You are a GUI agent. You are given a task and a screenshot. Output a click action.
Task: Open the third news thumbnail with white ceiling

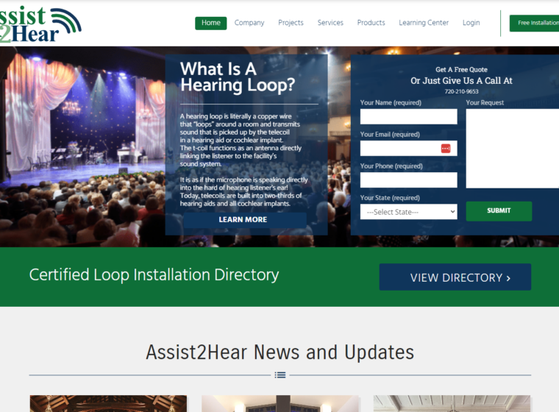[x=452, y=403]
